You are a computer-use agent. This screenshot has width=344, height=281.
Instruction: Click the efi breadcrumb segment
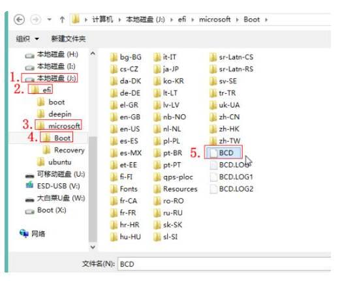pyautogui.click(x=182, y=20)
